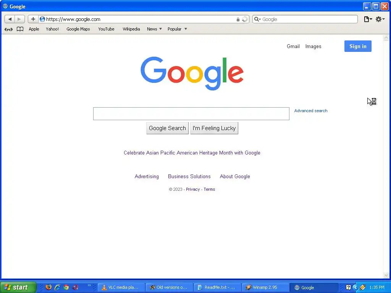Screen dimensions: 391x293
Task: Open the Wikipedia bookmark
Action: 131,29
